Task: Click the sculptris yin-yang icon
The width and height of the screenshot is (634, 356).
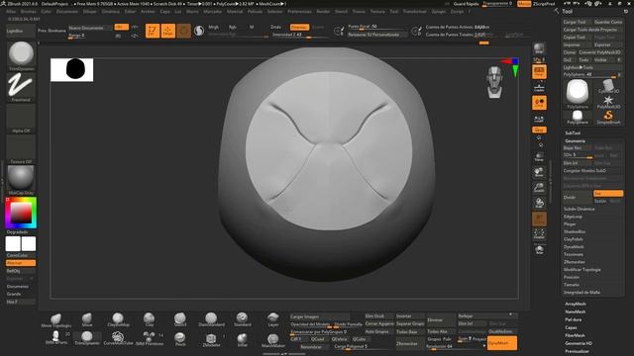Action: [x=199, y=31]
